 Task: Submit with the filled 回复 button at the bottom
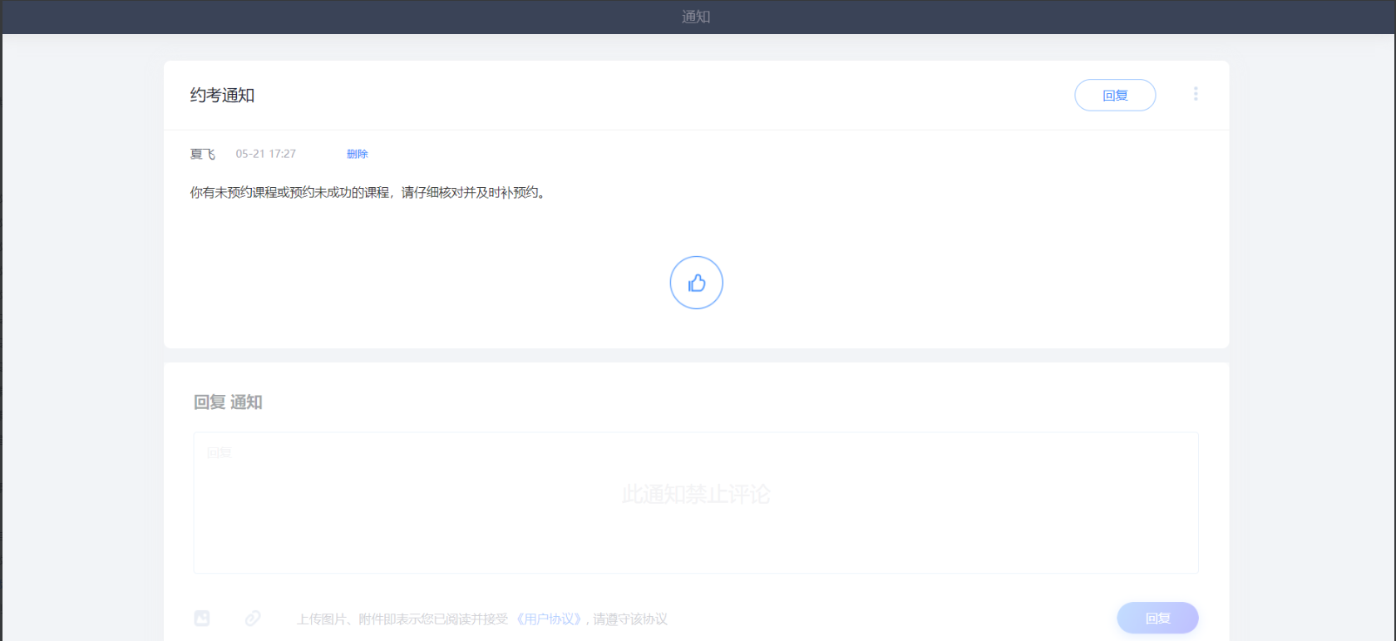click(1157, 618)
